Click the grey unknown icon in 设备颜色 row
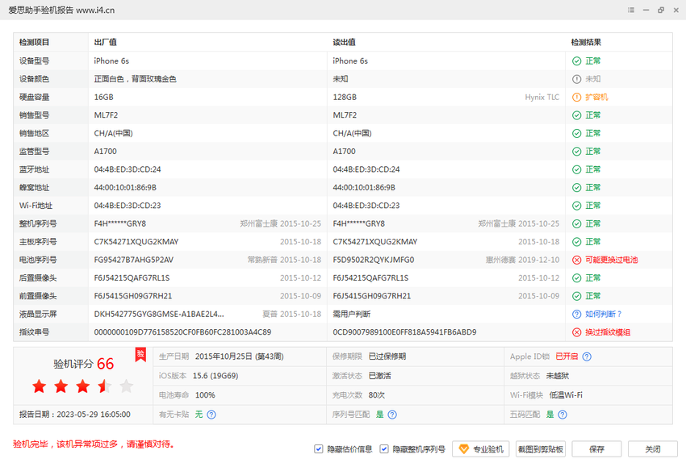Image resolution: width=686 pixels, height=467 pixels. click(x=576, y=79)
